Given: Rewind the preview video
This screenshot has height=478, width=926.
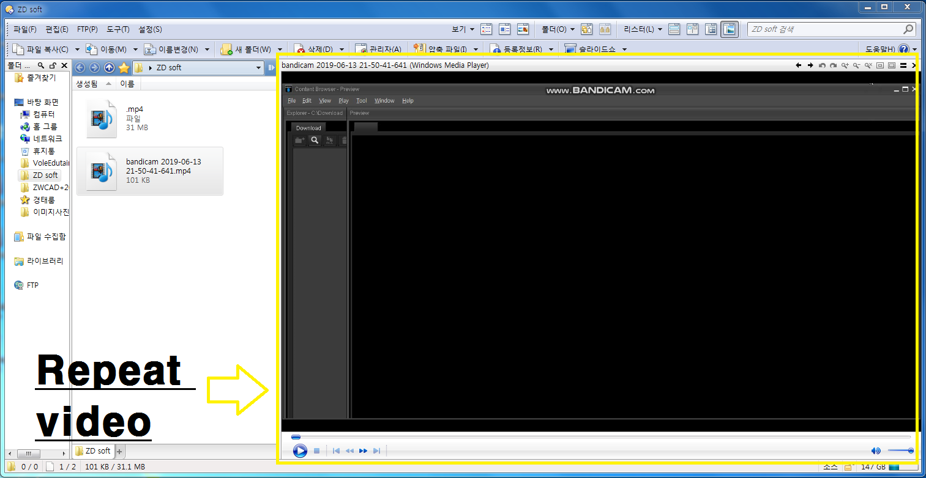Looking at the screenshot, I should [x=349, y=451].
